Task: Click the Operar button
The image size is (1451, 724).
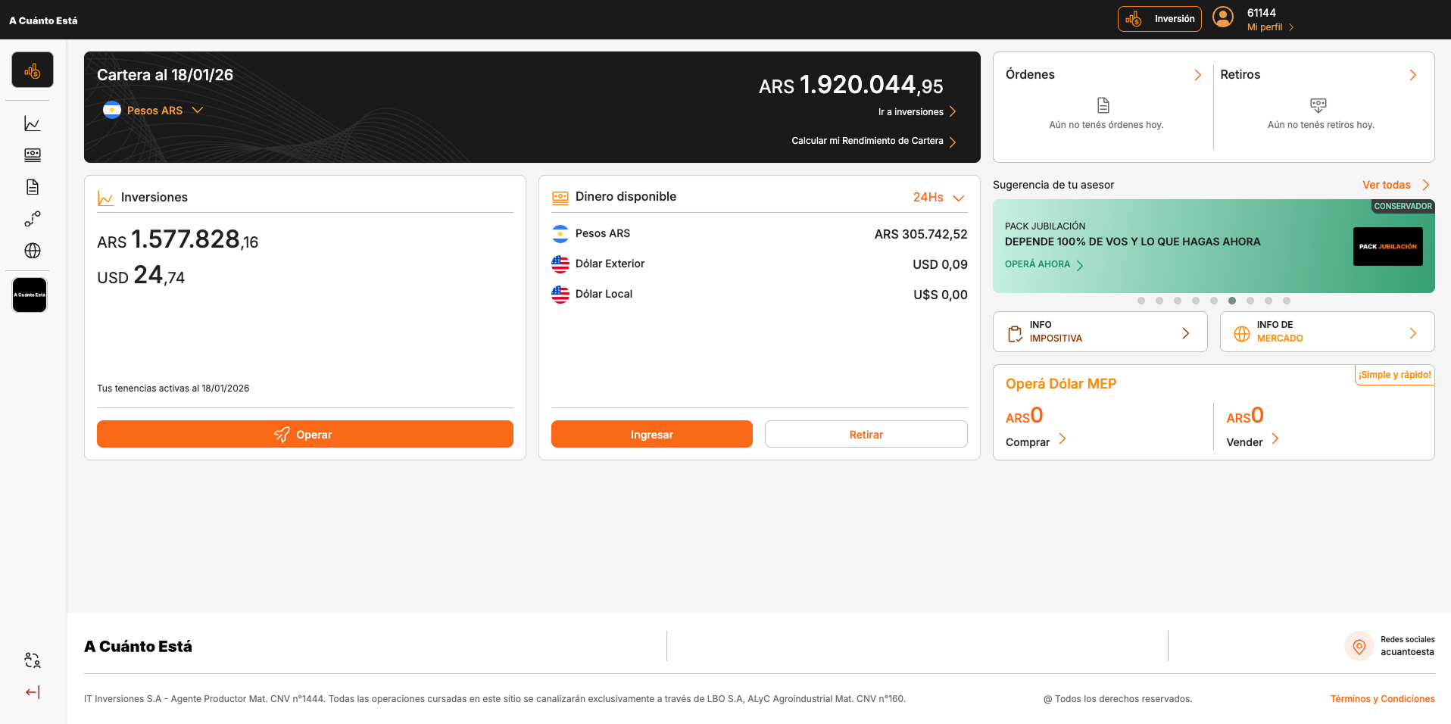Action: click(x=304, y=434)
